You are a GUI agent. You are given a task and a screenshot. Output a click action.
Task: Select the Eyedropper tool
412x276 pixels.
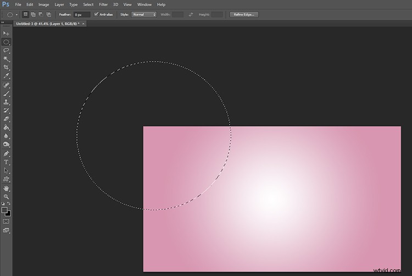(6, 76)
